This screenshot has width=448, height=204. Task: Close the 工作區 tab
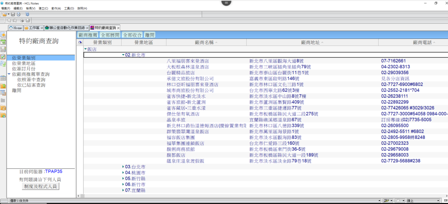point(42,28)
